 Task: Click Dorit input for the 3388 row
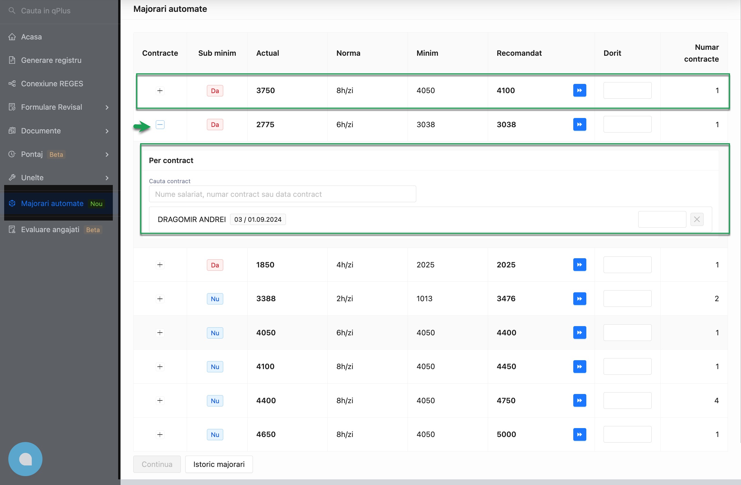[x=627, y=299]
